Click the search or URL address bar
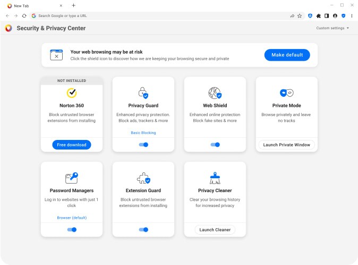Viewport: 358px width, 265px height. tap(159, 16)
